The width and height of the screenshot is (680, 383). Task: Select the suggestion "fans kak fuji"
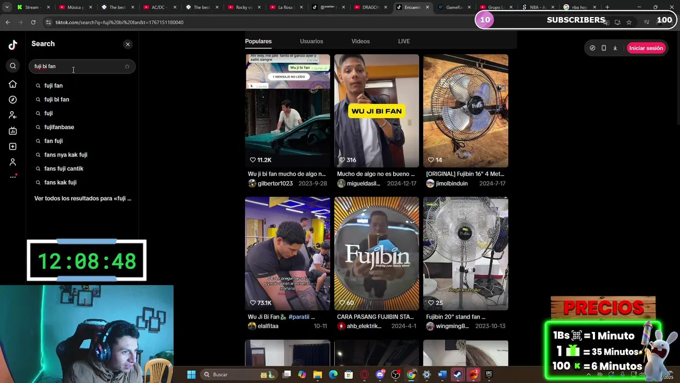pos(60,182)
